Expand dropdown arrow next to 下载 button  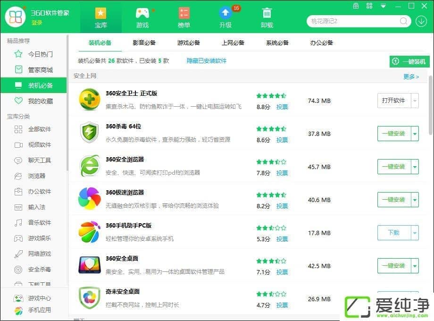[x=415, y=233]
